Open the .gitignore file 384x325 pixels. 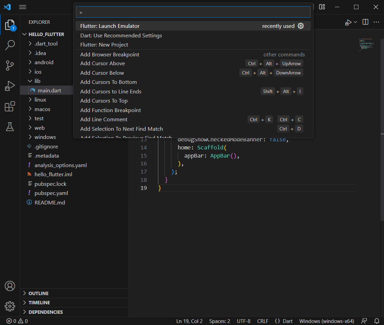point(74,147)
